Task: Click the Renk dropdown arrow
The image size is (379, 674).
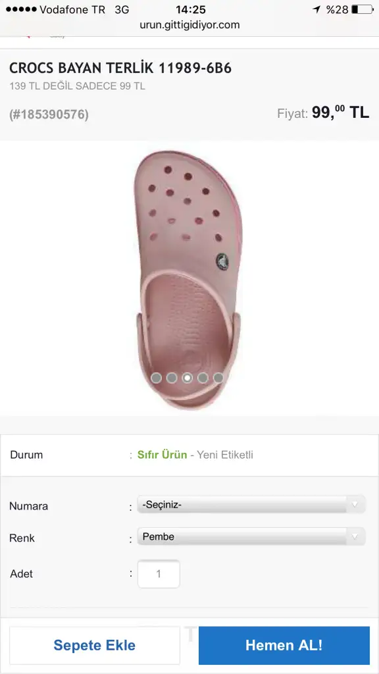Action: click(355, 536)
